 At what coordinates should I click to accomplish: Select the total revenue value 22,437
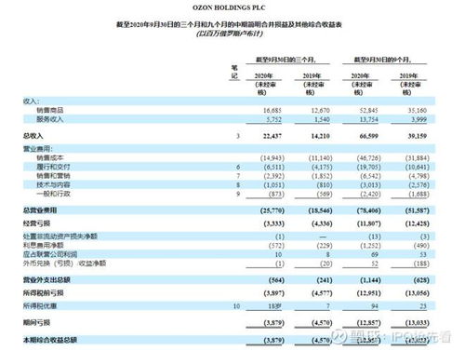[272, 136]
